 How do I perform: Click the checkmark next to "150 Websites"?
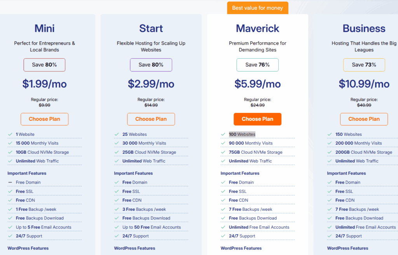pyautogui.click(x=329, y=134)
